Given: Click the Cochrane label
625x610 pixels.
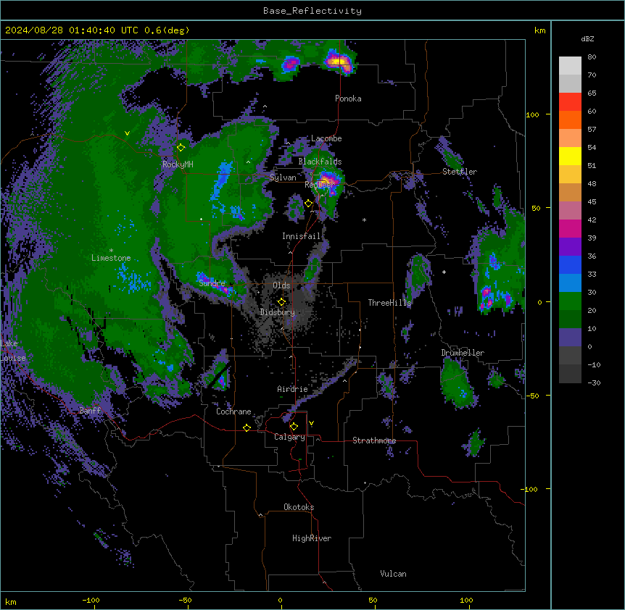Looking at the screenshot, I should click(x=233, y=411).
